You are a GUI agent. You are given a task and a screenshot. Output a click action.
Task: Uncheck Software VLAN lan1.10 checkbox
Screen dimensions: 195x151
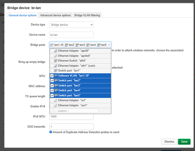click(x=52, y=75)
